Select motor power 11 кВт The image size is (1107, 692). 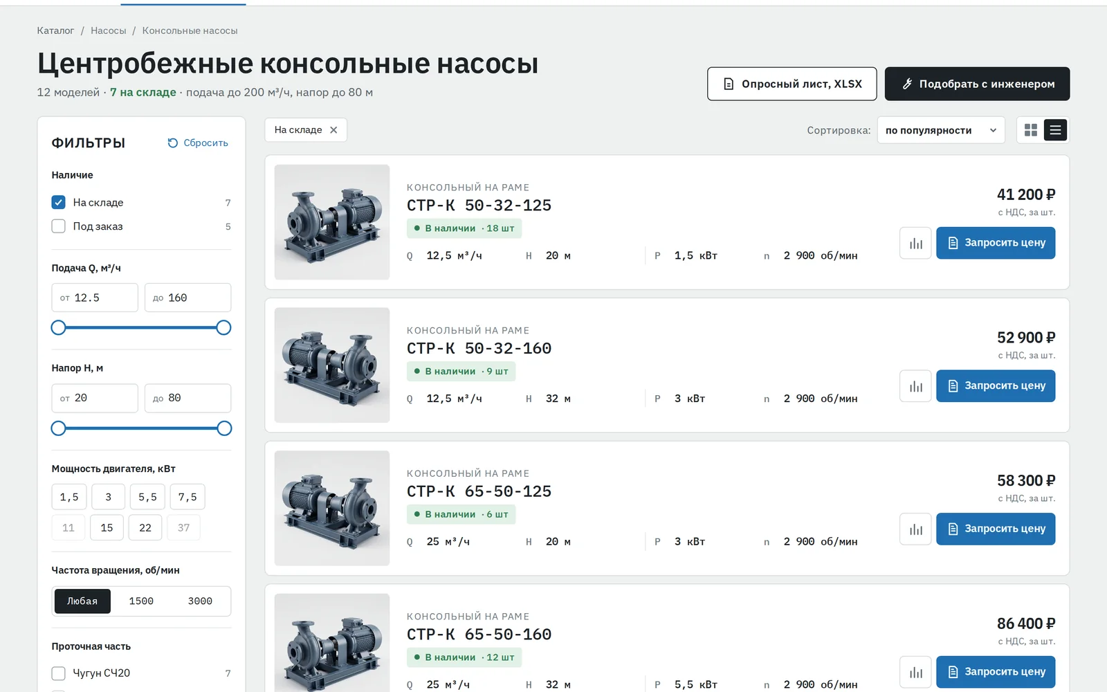[x=68, y=527]
